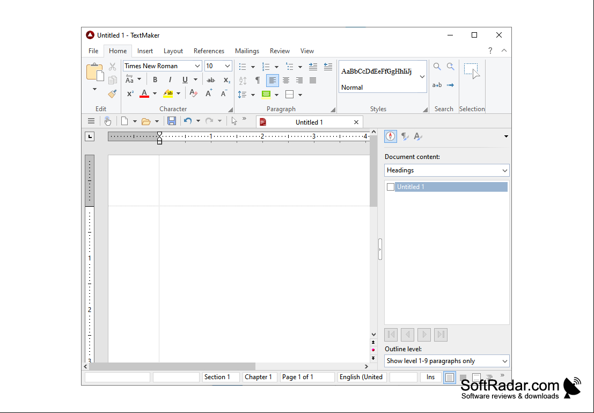Open the help question mark button
The width and height of the screenshot is (594, 413).
490,50
